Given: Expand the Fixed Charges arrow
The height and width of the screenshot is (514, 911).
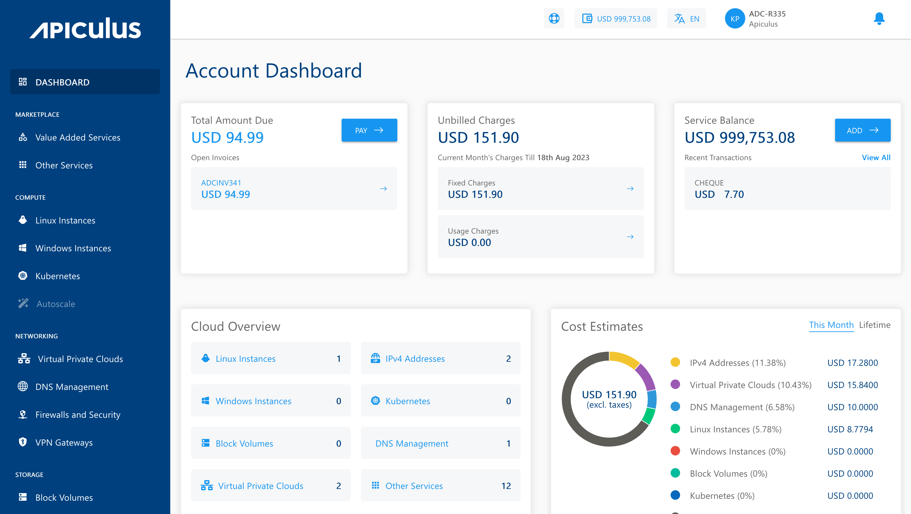Looking at the screenshot, I should pyautogui.click(x=630, y=189).
